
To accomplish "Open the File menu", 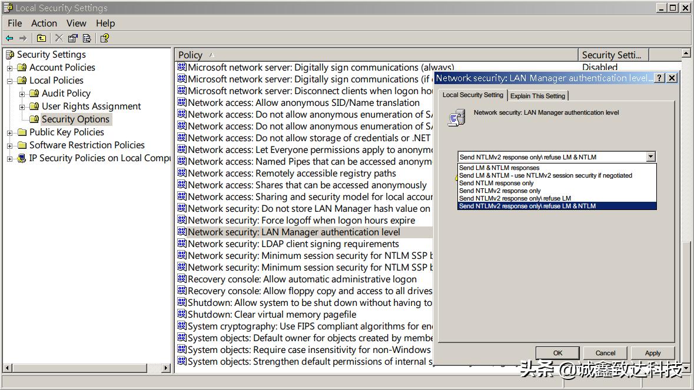I will click(15, 24).
